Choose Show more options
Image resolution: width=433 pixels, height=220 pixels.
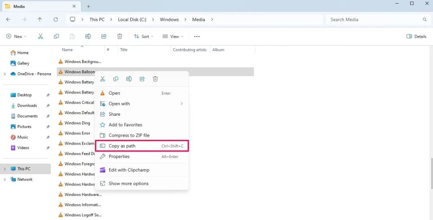click(x=142, y=184)
